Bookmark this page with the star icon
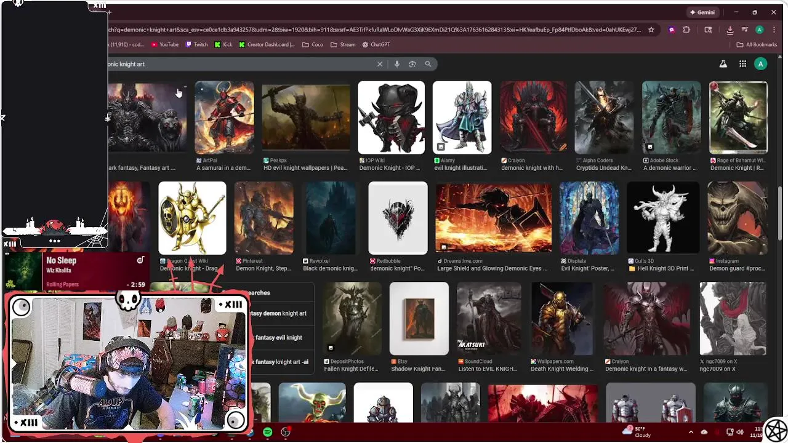Viewport: 788px width, 443px height. (651, 30)
